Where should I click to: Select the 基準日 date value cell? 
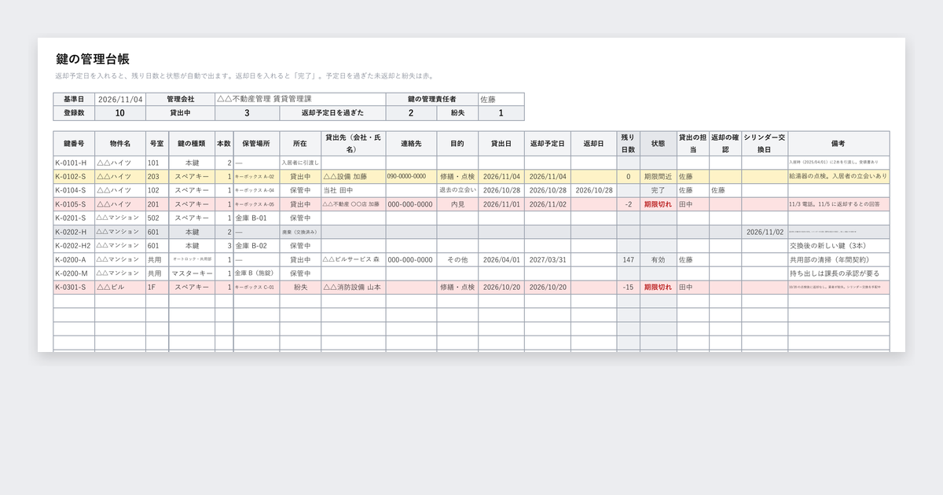coord(119,100)
